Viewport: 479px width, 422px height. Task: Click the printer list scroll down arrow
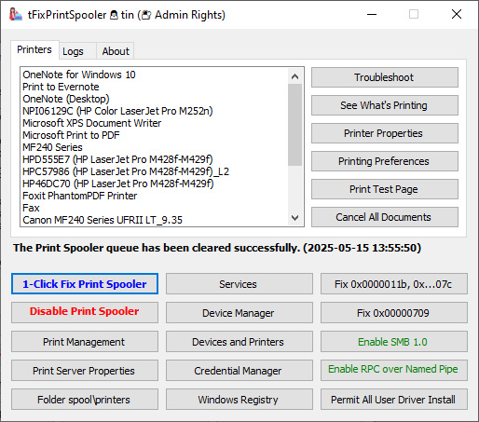tap(294, 218)
